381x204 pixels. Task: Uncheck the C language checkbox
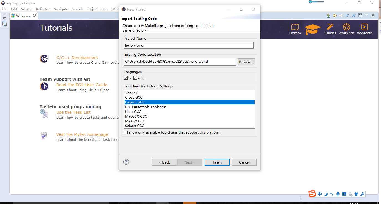pyautogui.click(x=126, y=78)
